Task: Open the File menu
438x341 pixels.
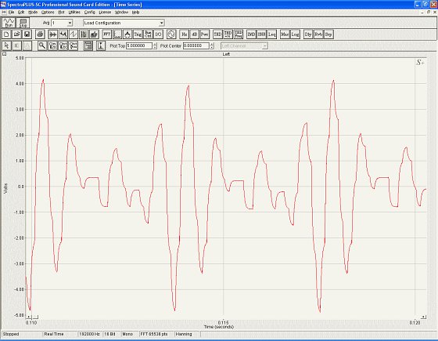Action: click(x=11, y=13)
